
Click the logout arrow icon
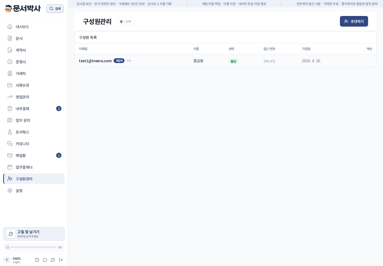(x=61, y=260)
